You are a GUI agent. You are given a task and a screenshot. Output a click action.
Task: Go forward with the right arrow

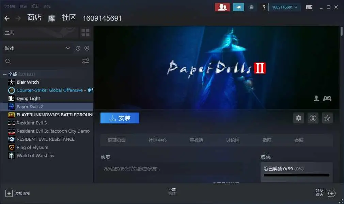click(x=18, y=18)
